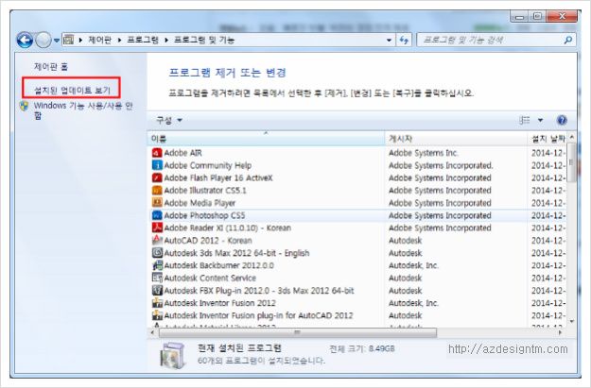Viewport: 591px width, 388px height.
Task: Click the vertical scrollbar up arrow
Action: click(572, 138)
